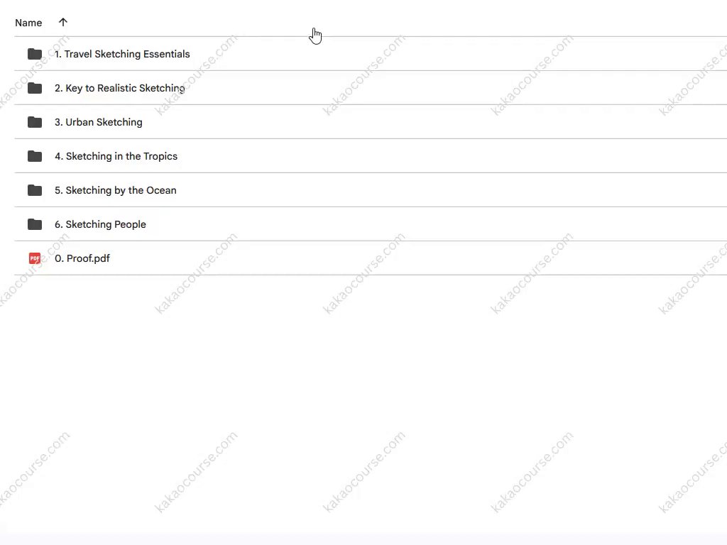This screenshot has height=545, width=727.
Task: Click the folder icon for Sketching in the Tropics
Action: pos(35,156)
